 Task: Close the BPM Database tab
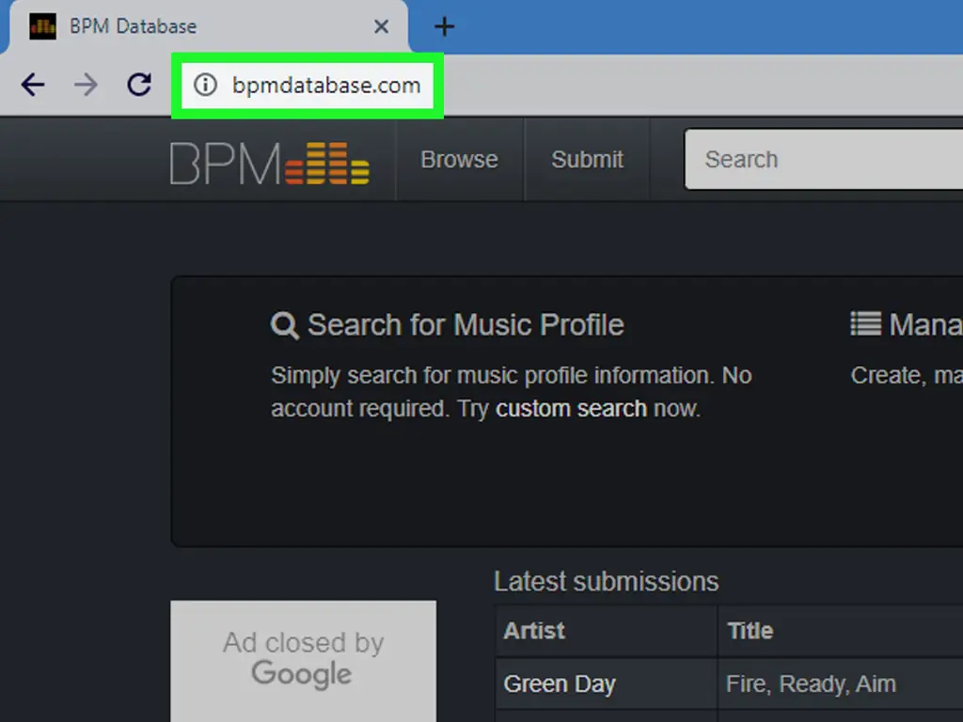pos(382,26)
